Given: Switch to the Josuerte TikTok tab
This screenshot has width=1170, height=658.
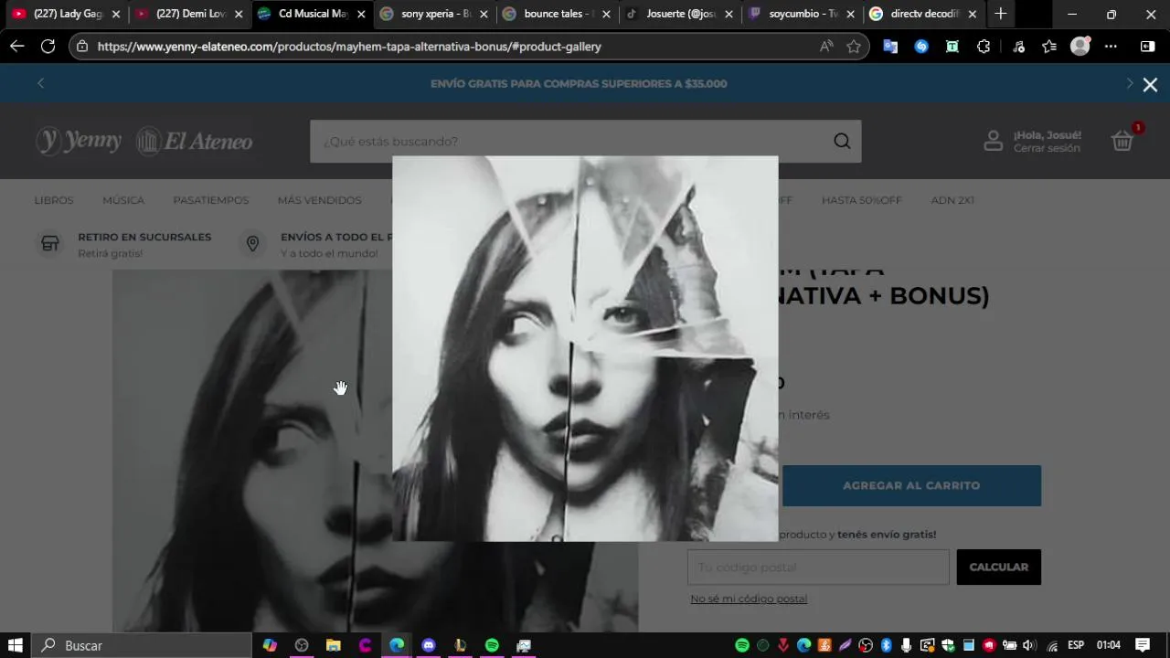Looking at the screenshot, I should coord(676,14).
